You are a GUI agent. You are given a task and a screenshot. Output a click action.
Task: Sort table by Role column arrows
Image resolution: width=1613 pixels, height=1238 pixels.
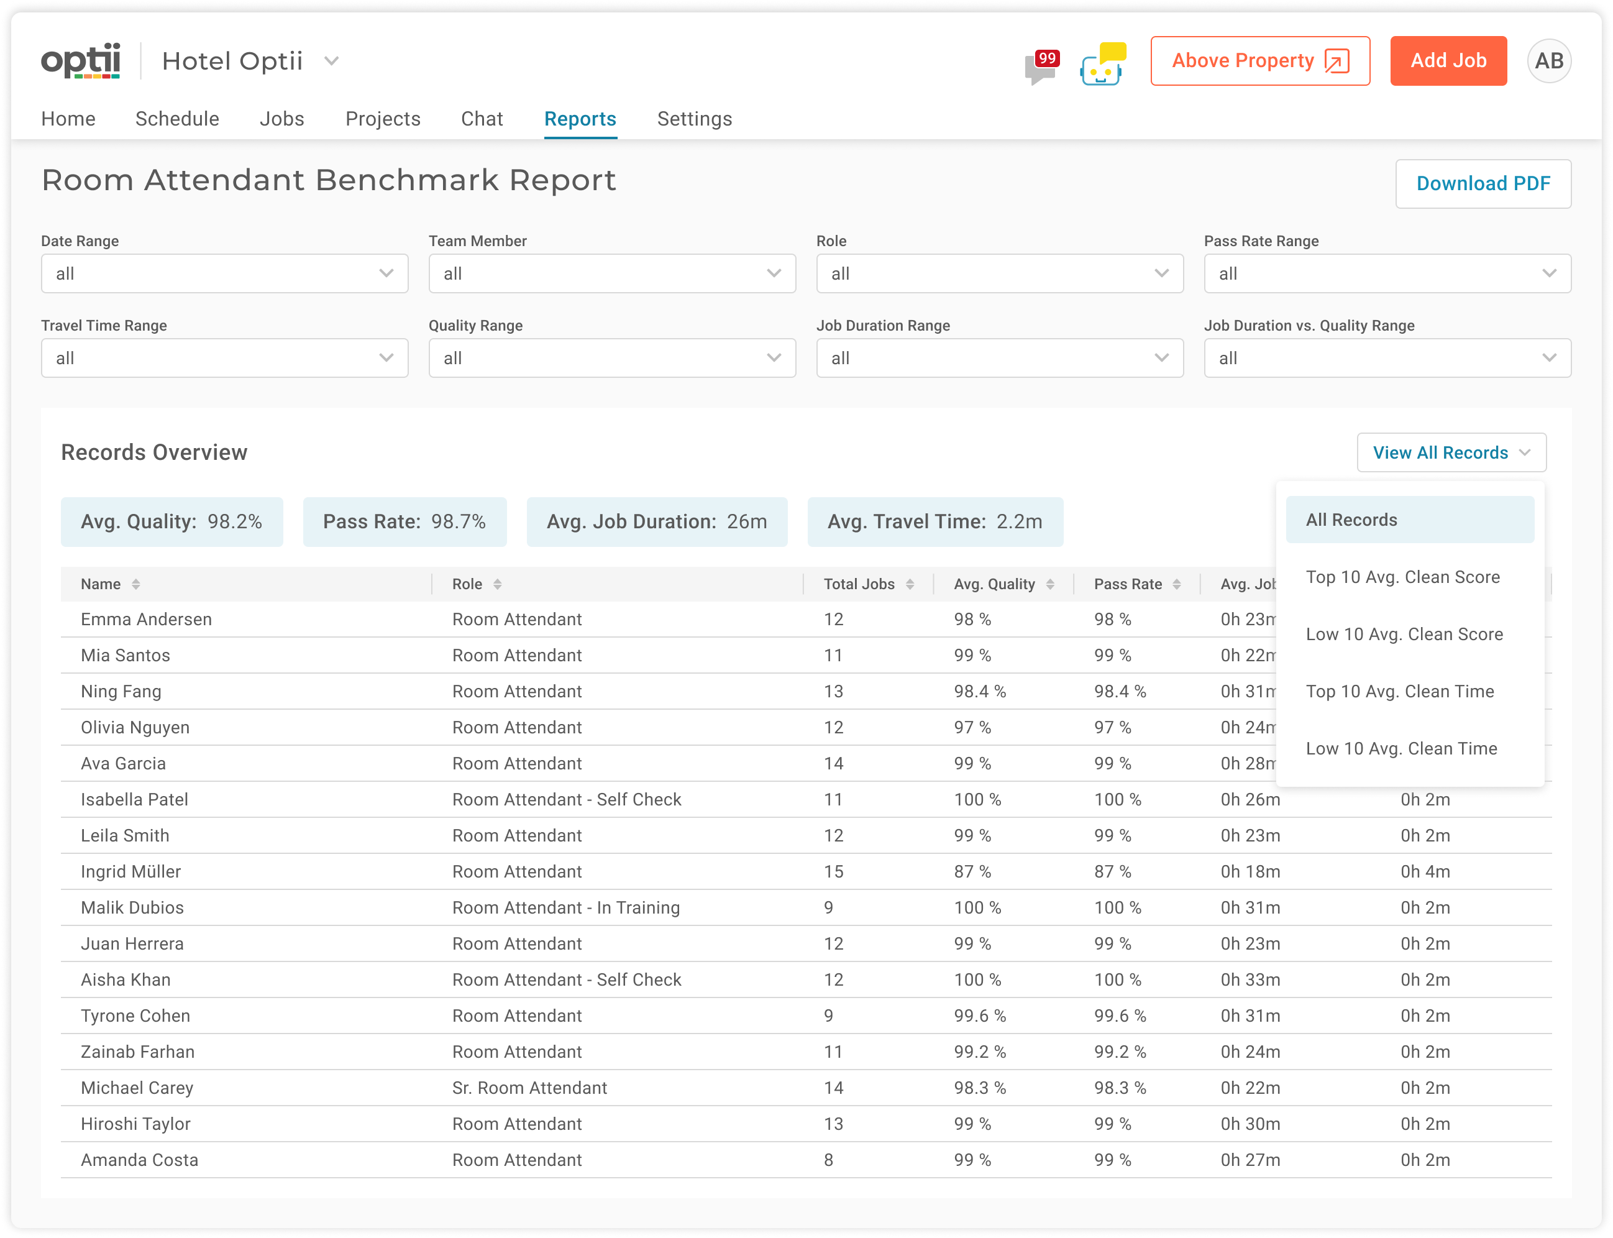coord(498,584)
